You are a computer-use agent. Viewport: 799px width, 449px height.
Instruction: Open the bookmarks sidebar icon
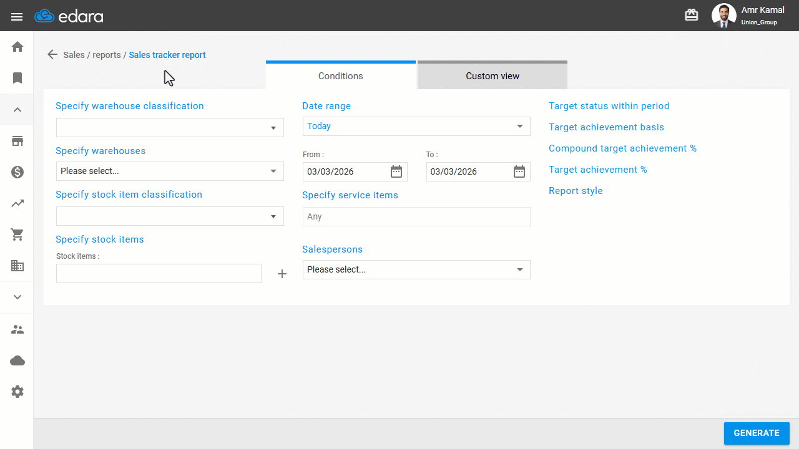pos(17,78)
